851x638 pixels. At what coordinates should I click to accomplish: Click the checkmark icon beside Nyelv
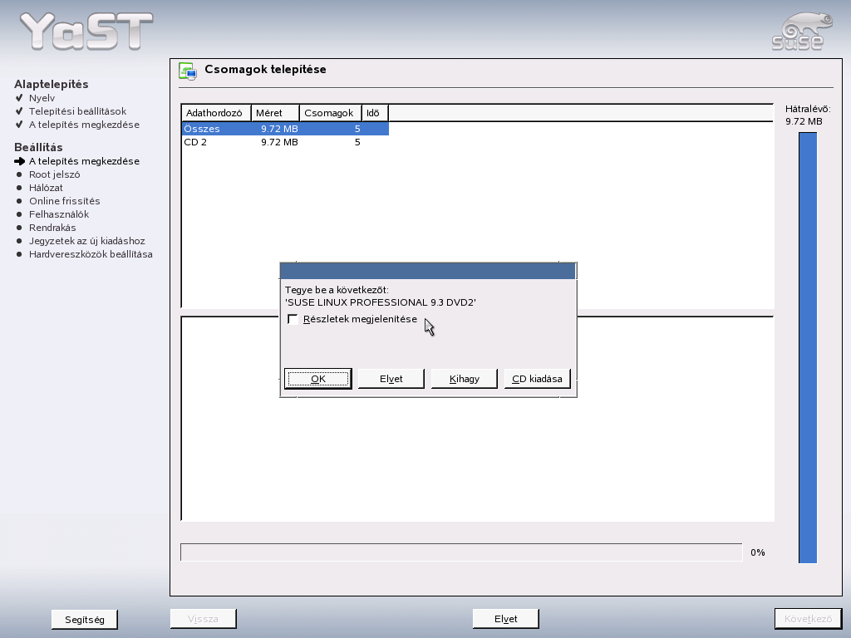(20, 98)
